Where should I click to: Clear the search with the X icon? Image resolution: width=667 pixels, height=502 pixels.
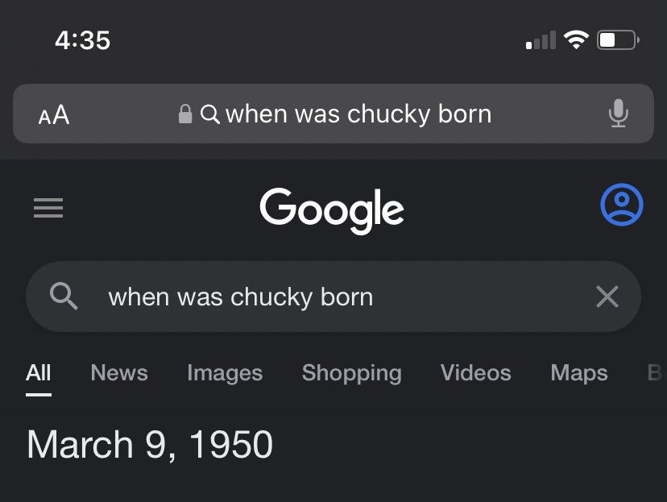click(607, 297)
